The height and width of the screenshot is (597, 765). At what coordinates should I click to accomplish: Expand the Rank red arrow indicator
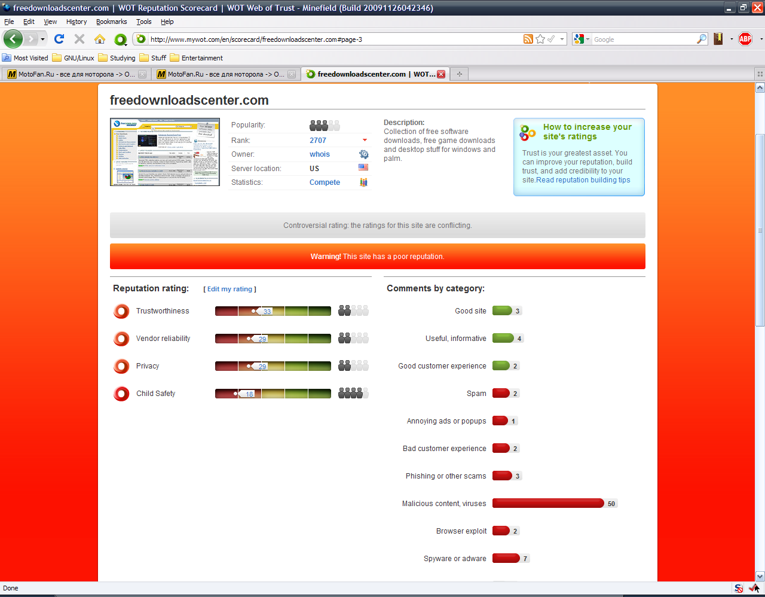(365, 141)
